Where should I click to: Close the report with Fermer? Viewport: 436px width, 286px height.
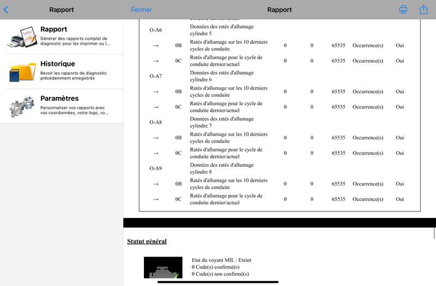(141, 10)
